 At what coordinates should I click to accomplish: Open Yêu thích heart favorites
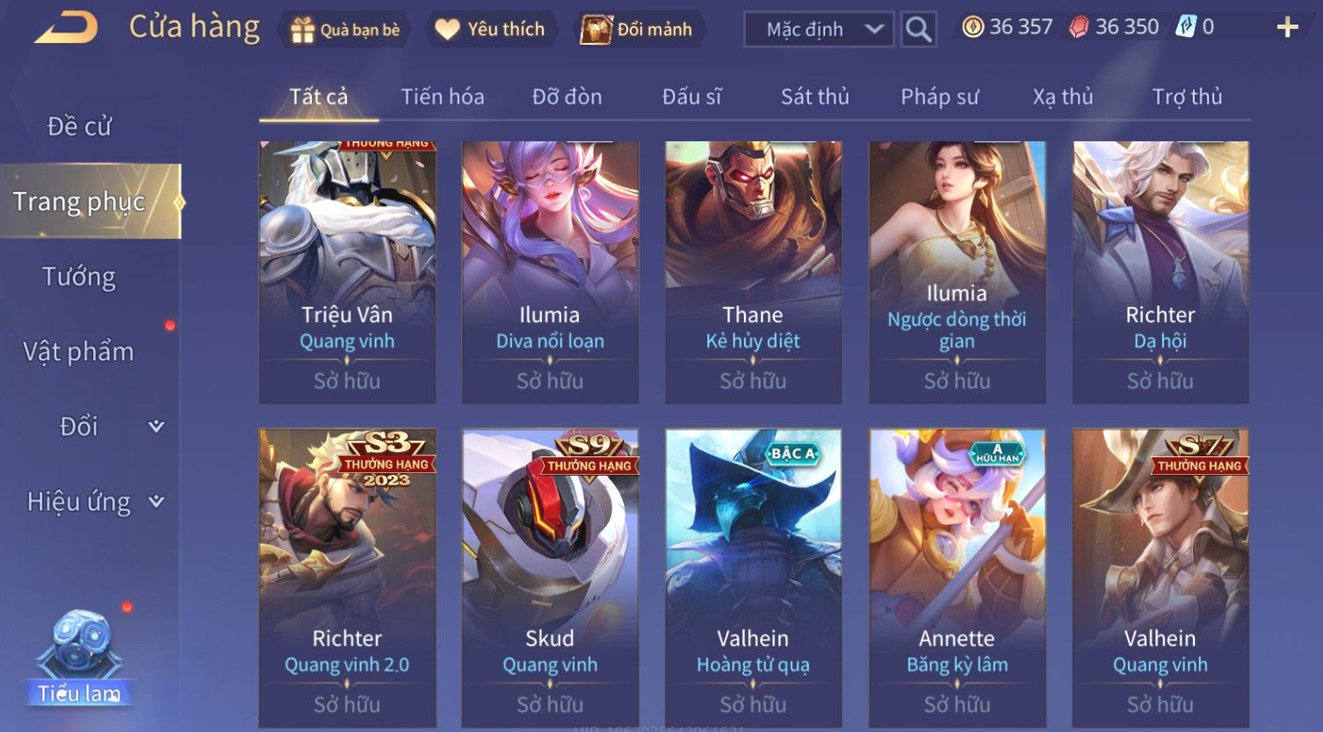[447, 30]
